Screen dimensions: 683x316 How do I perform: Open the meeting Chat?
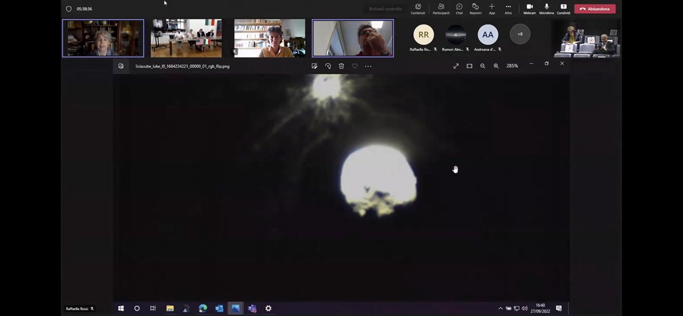[459, 9]
